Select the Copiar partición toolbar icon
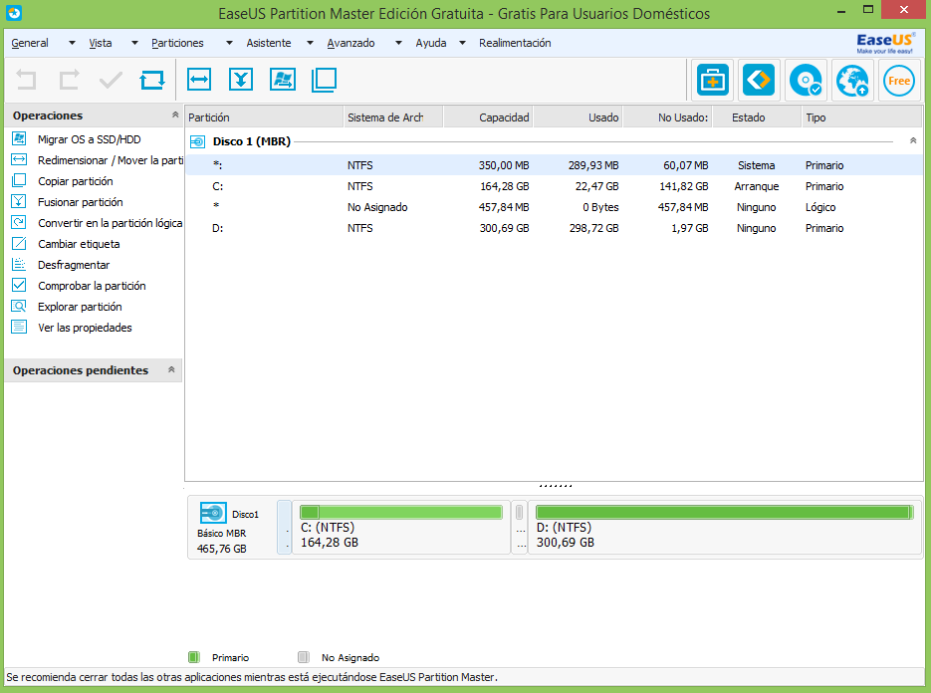This screenshot has width=931, height=693. (x=323, y=80)
